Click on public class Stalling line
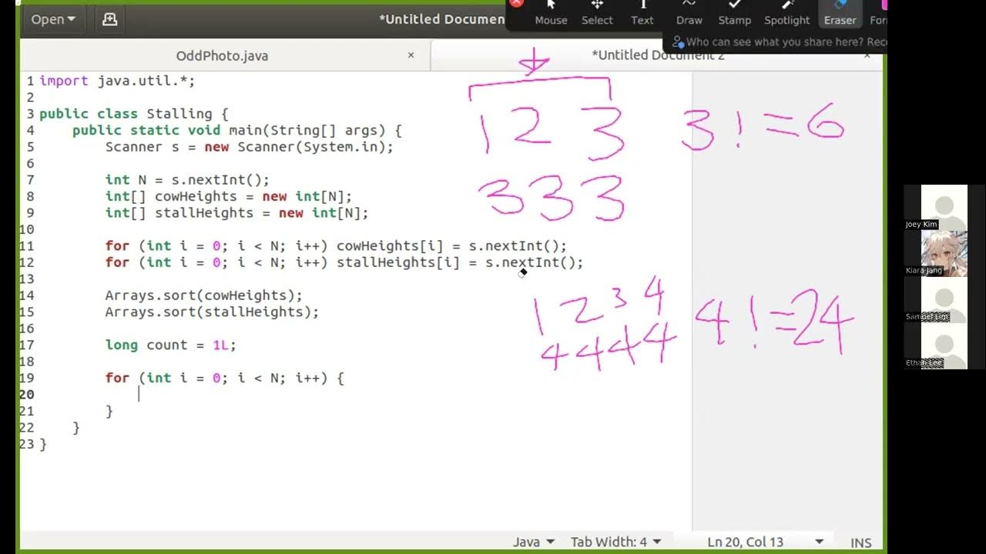 click(x=134, y=114)
